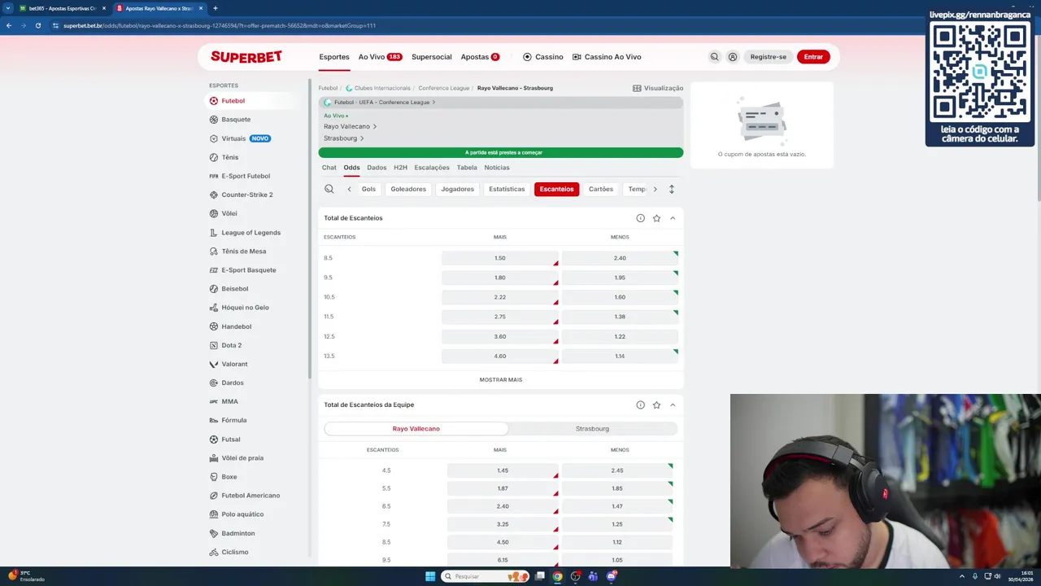Click Conference League breadcrumb link

[444, 88]
